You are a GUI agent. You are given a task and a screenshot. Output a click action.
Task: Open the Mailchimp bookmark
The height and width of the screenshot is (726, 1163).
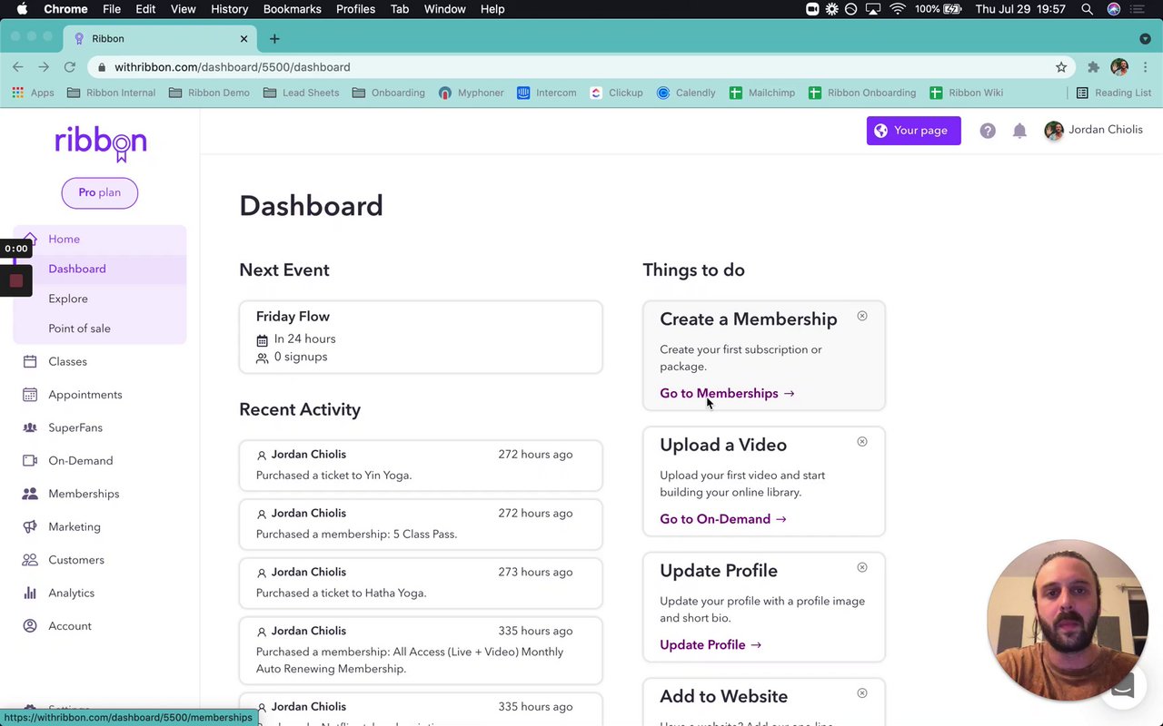[762, 93]
